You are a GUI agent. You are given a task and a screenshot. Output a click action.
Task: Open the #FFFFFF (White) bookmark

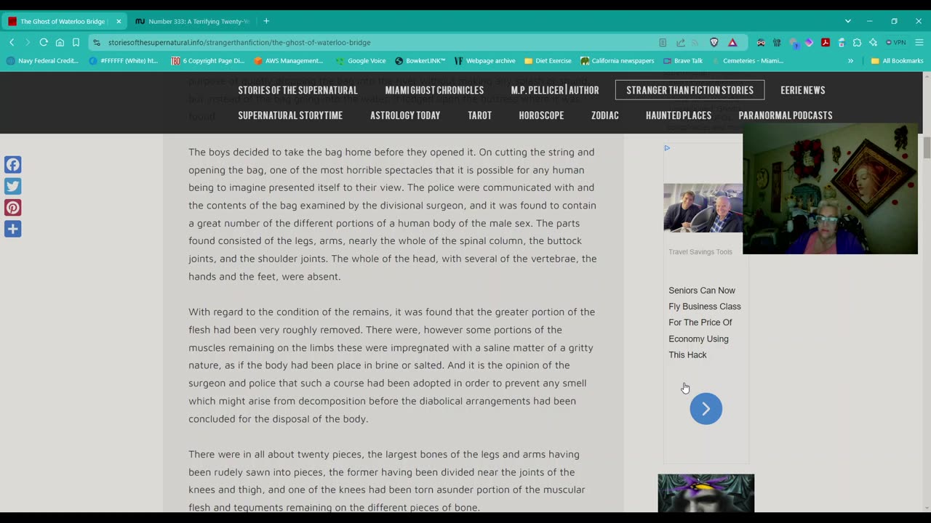[x=124, y=61]
